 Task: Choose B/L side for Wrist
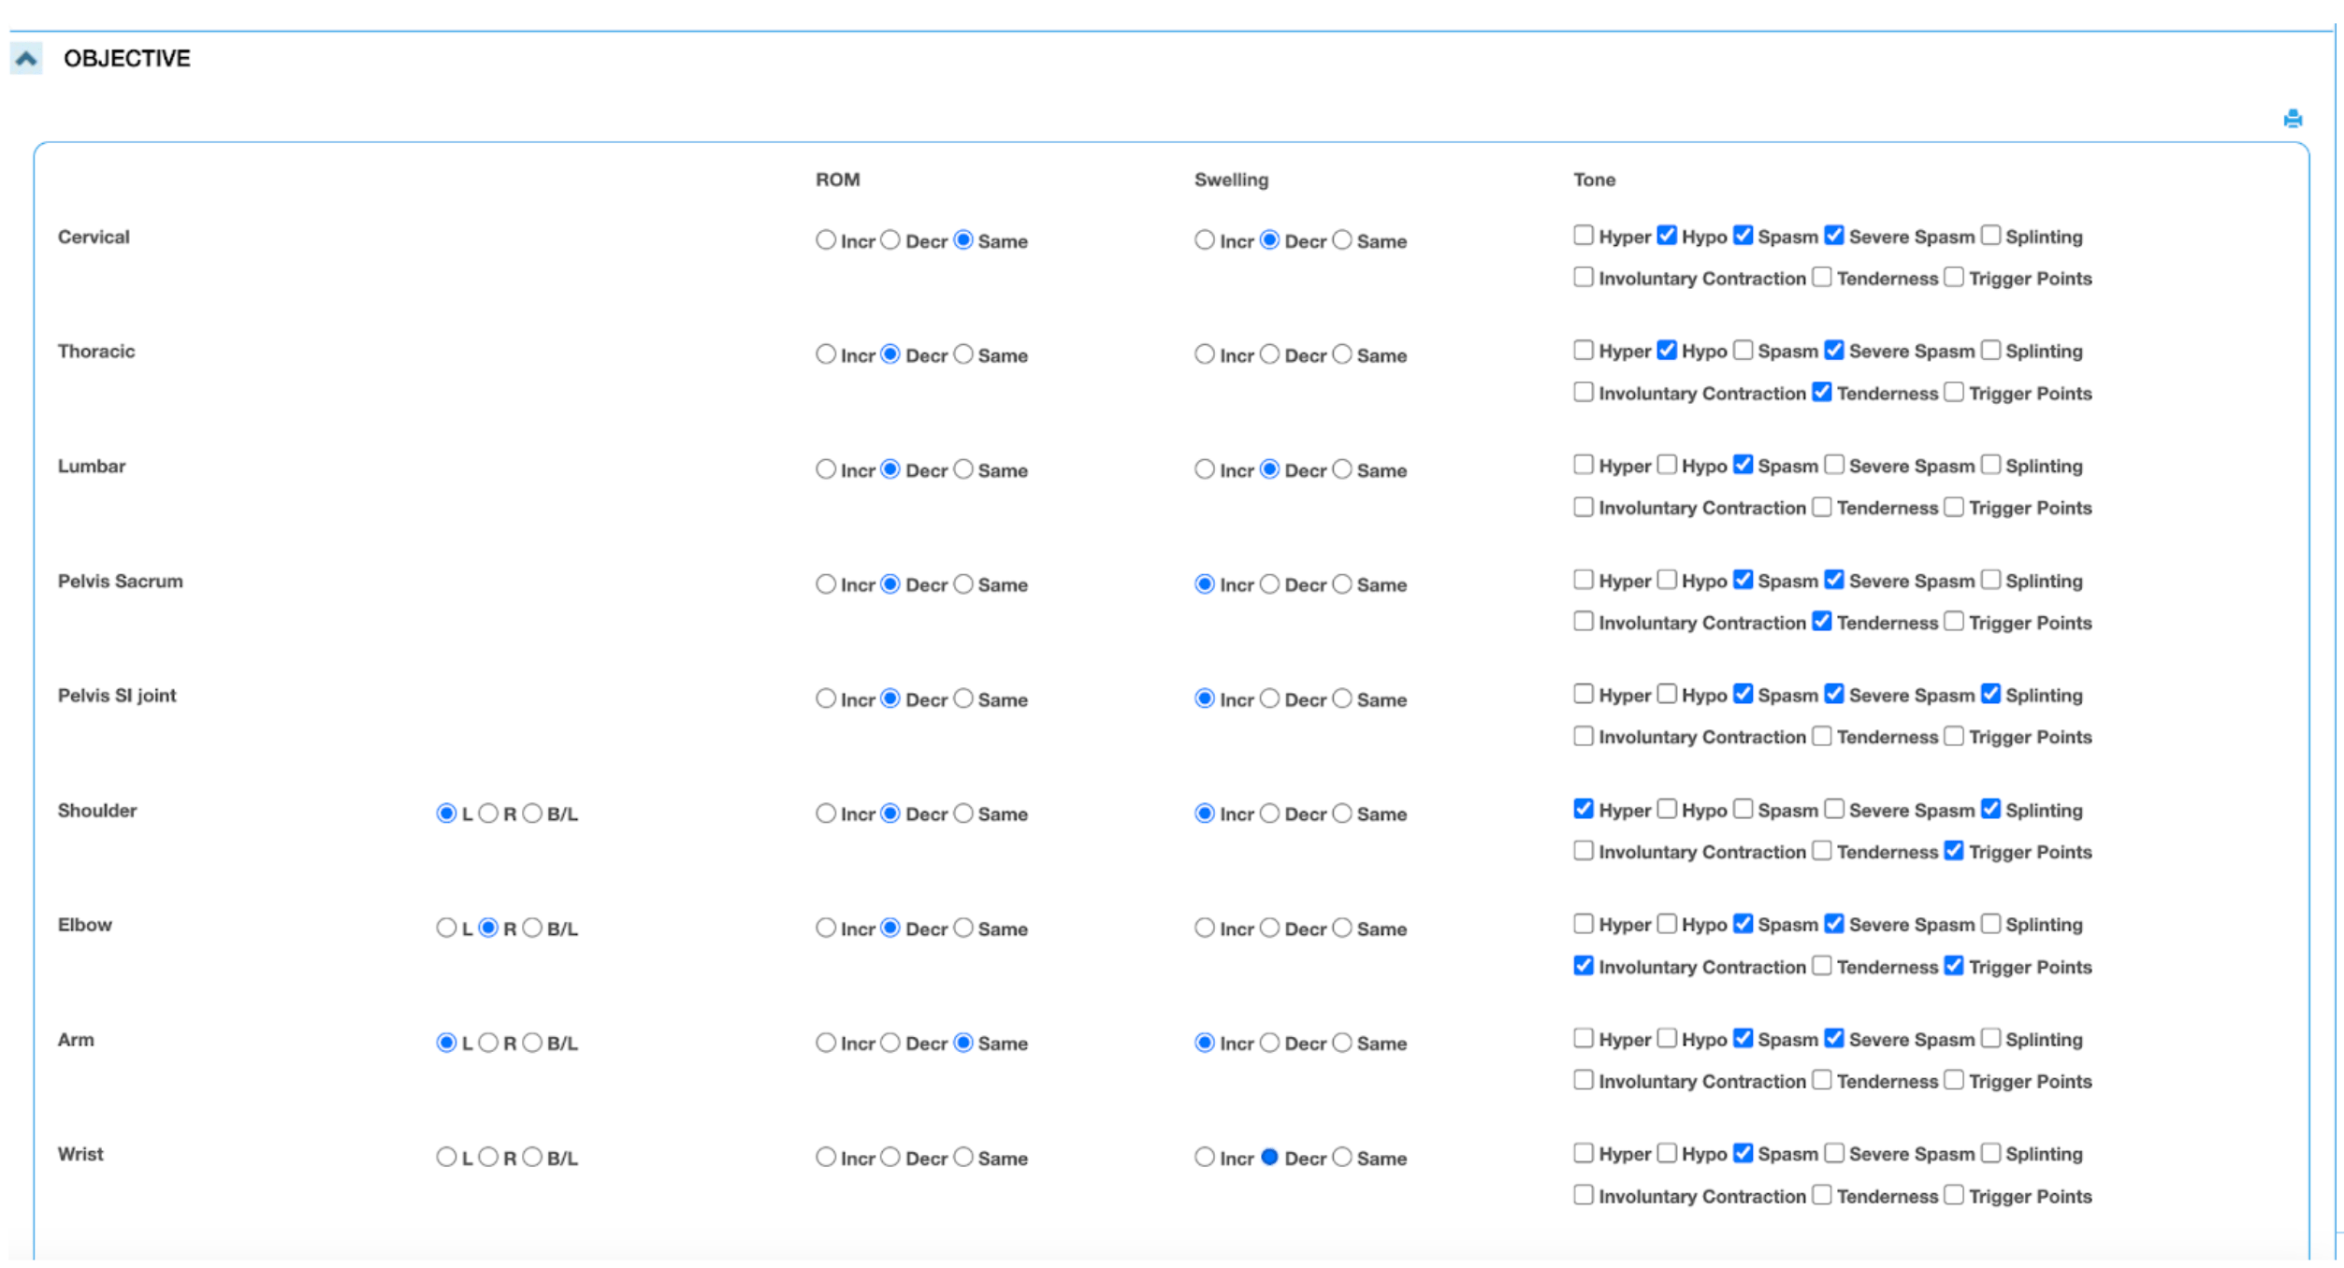point(532,1157)
